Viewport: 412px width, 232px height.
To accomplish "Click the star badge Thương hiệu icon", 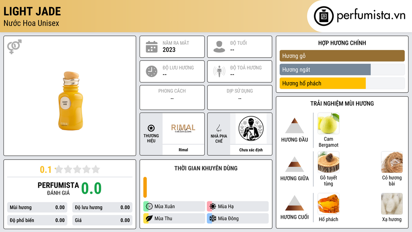I will pyautogui.click(x=151, y=128).
